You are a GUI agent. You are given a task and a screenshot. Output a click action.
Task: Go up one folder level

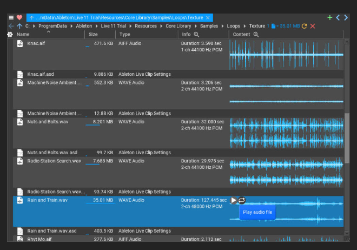click(x=19, y=26)
